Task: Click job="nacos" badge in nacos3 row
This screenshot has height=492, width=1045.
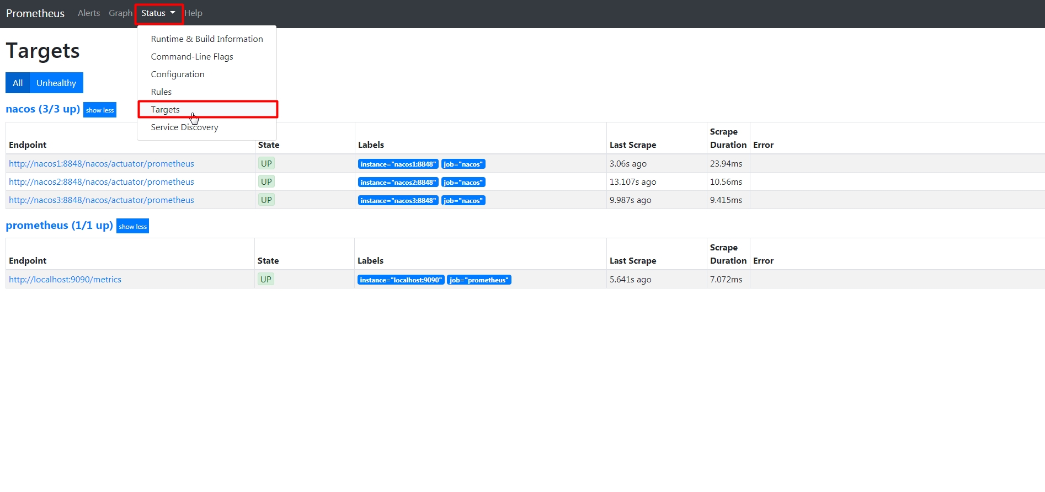Action: coord(463,200)
